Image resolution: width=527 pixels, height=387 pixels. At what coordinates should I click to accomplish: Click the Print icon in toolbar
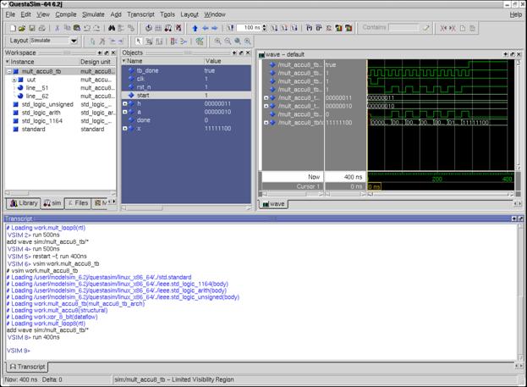point(44,28)
